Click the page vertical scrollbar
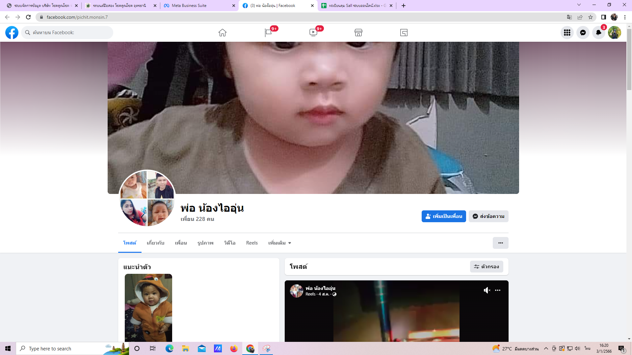This screenshot has height=355, width=632. pos(629,59)
